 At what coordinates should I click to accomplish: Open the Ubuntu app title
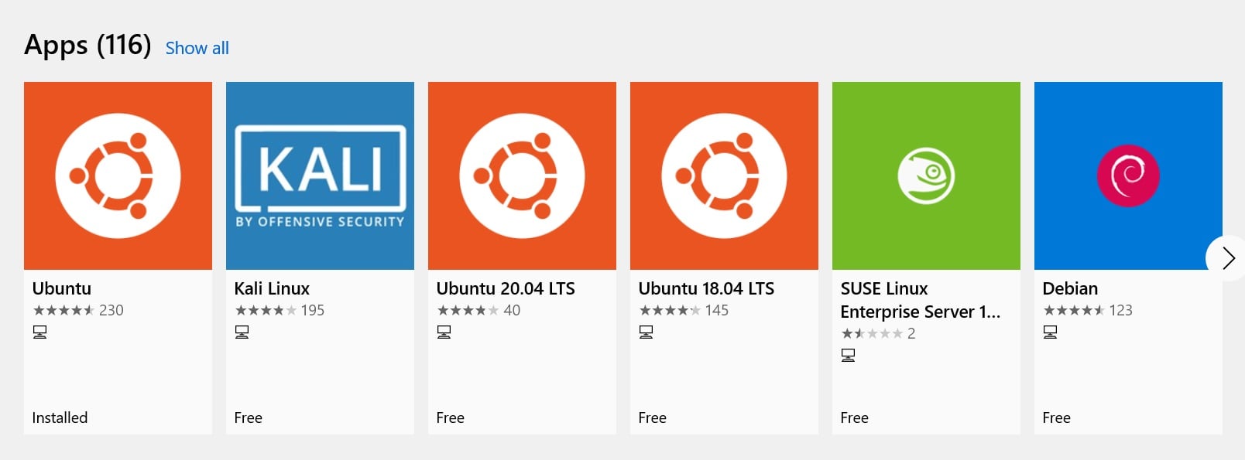62,288
